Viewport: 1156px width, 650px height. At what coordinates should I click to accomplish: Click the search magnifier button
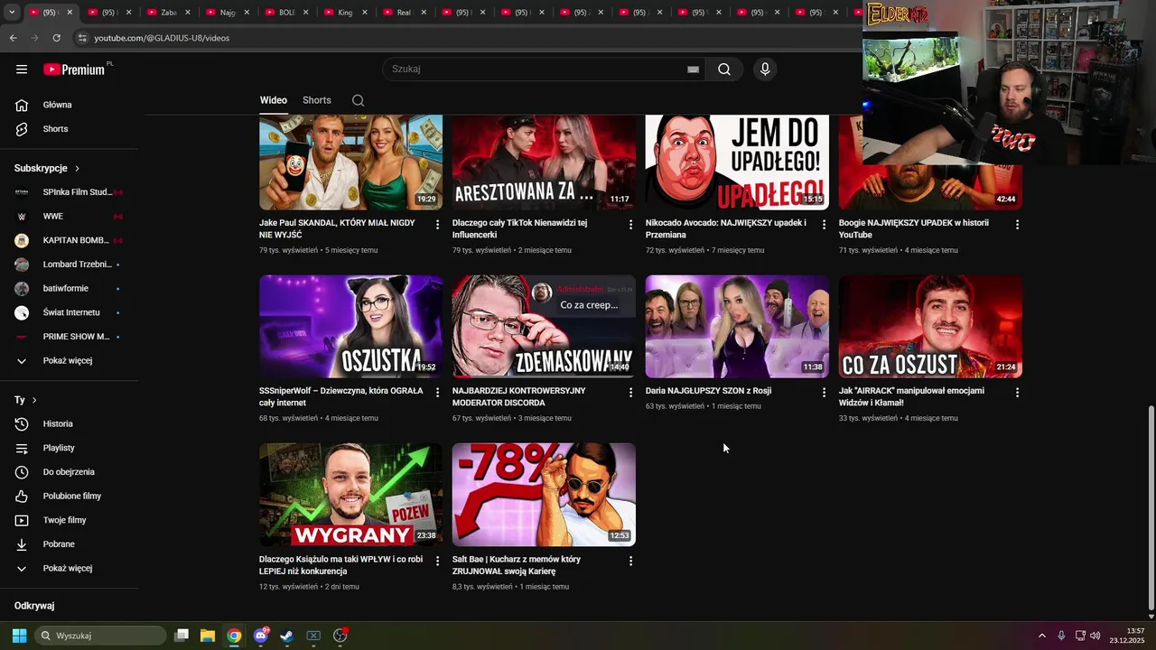[x=724, y=70]
